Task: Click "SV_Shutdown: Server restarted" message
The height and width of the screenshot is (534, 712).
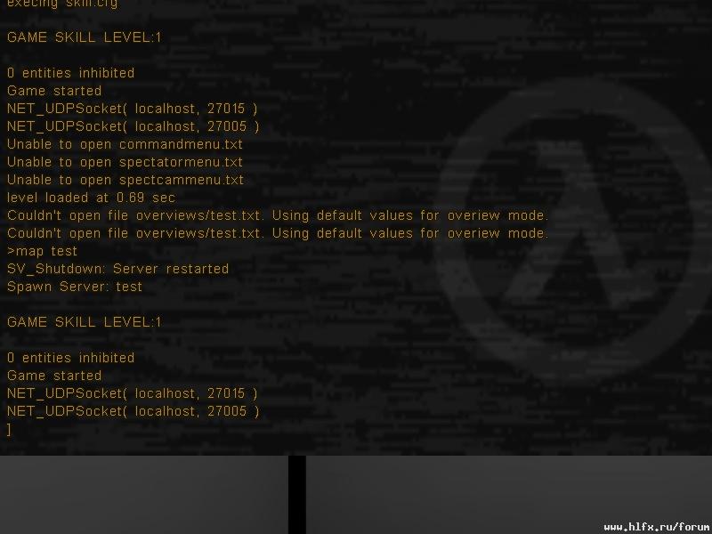Action: (x=117, y=269)
